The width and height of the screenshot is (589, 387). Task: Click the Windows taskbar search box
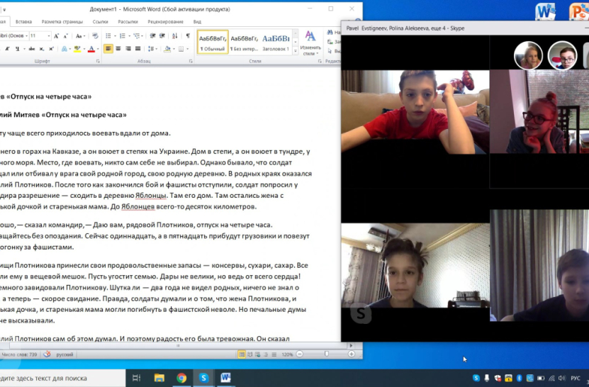63,378
